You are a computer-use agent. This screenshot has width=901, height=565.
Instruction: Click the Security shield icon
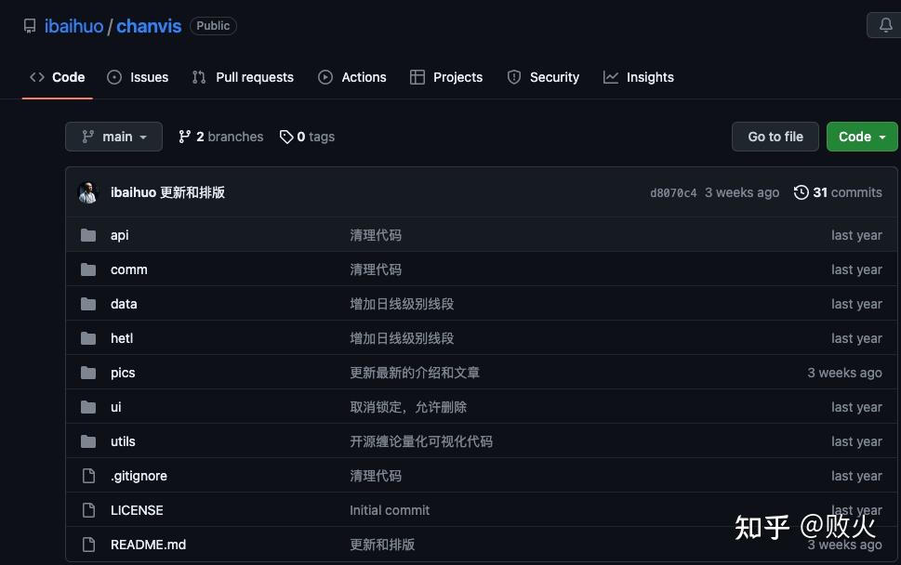pyautogui.click(x=514, y=77)
